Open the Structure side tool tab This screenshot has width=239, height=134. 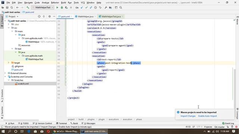[2, 96]
